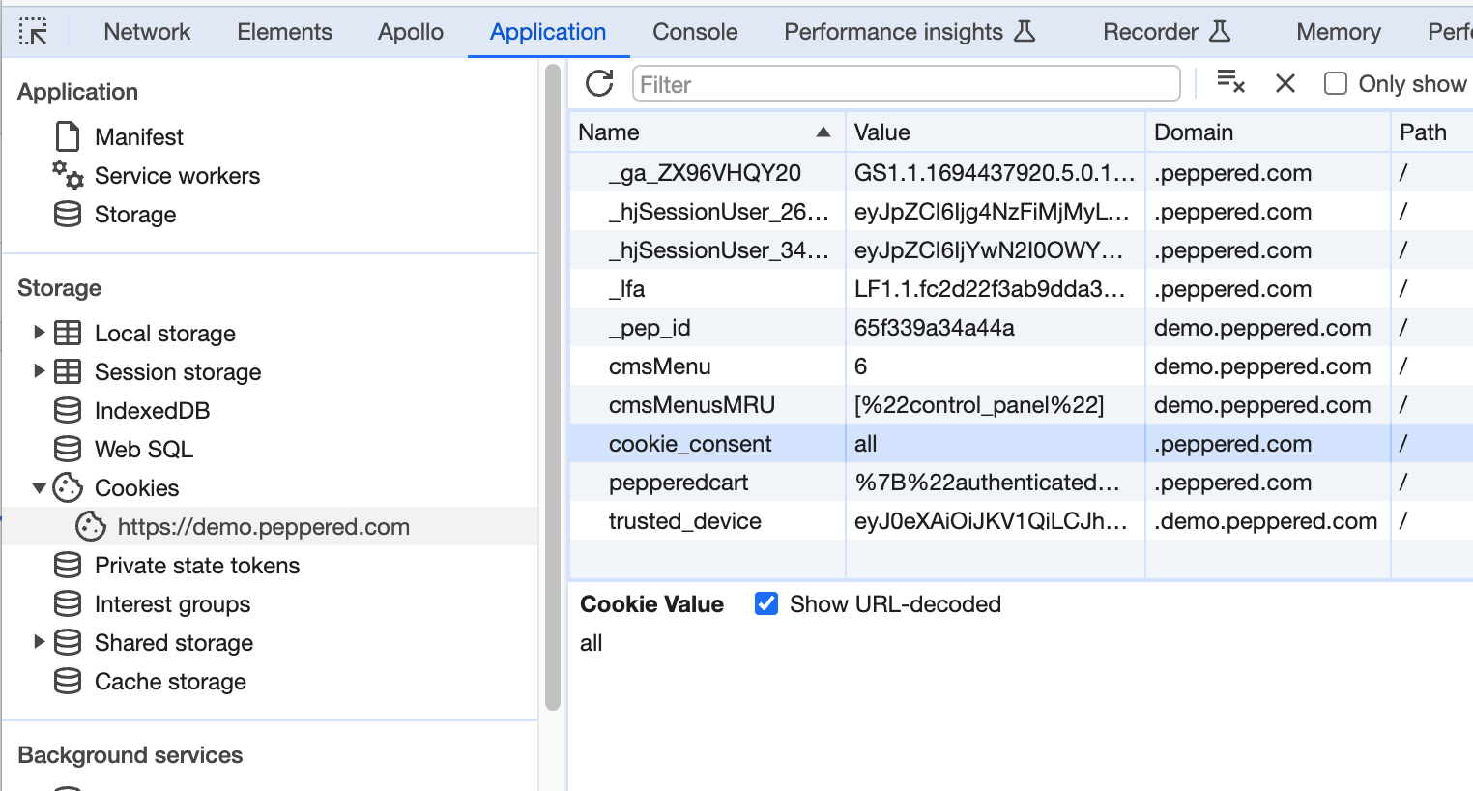The height and width of the screenshot is (791, 1473).
Task: Select the _pep_id cookie row
Action: click(1022, 328)
